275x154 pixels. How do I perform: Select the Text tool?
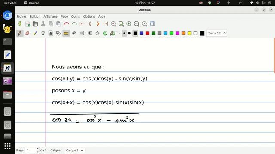click(x=43, y=33)
